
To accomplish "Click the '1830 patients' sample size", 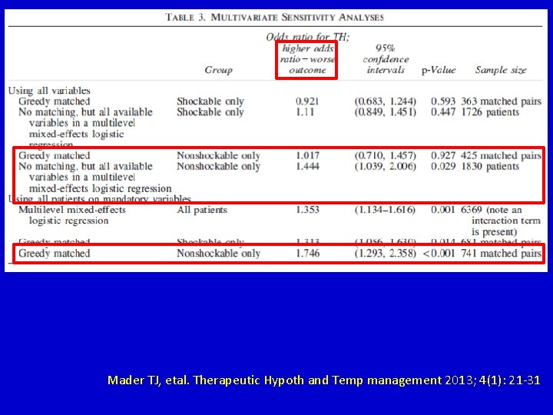I will pyautogui.click(x=490, y=166).
